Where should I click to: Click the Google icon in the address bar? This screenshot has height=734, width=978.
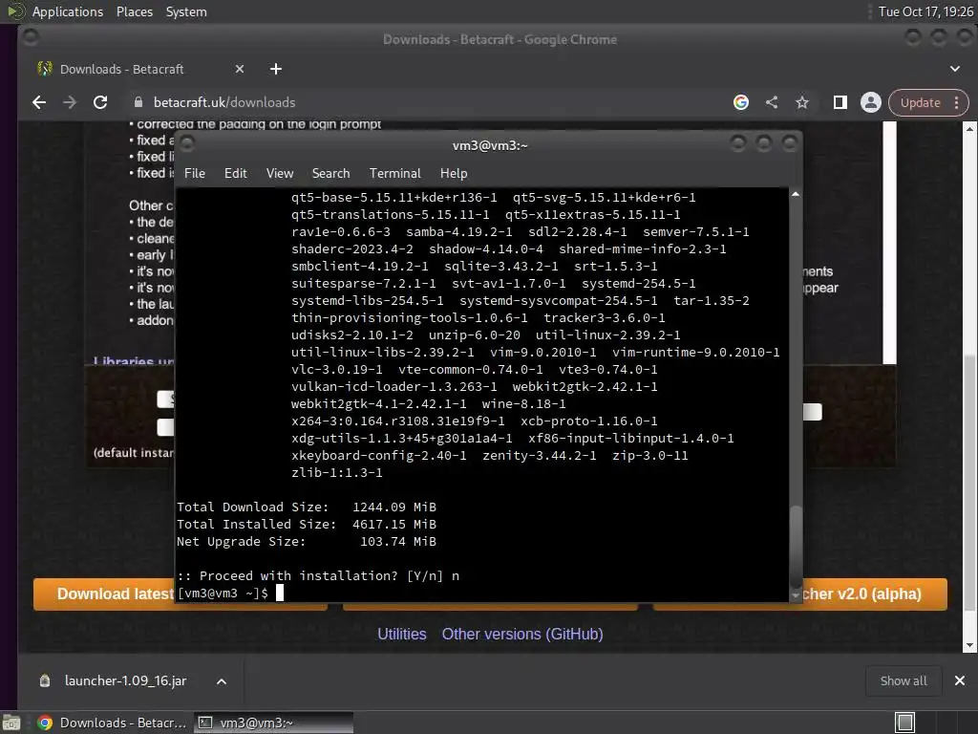point(741,102)
